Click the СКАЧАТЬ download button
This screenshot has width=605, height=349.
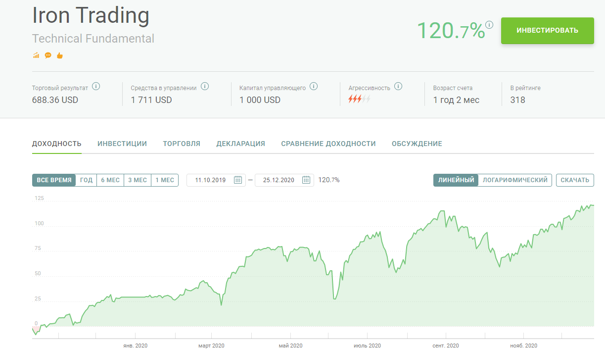tap(575, 180)
